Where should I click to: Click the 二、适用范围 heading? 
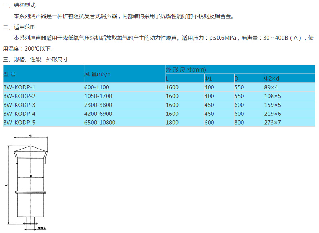[x=19, y=27]
